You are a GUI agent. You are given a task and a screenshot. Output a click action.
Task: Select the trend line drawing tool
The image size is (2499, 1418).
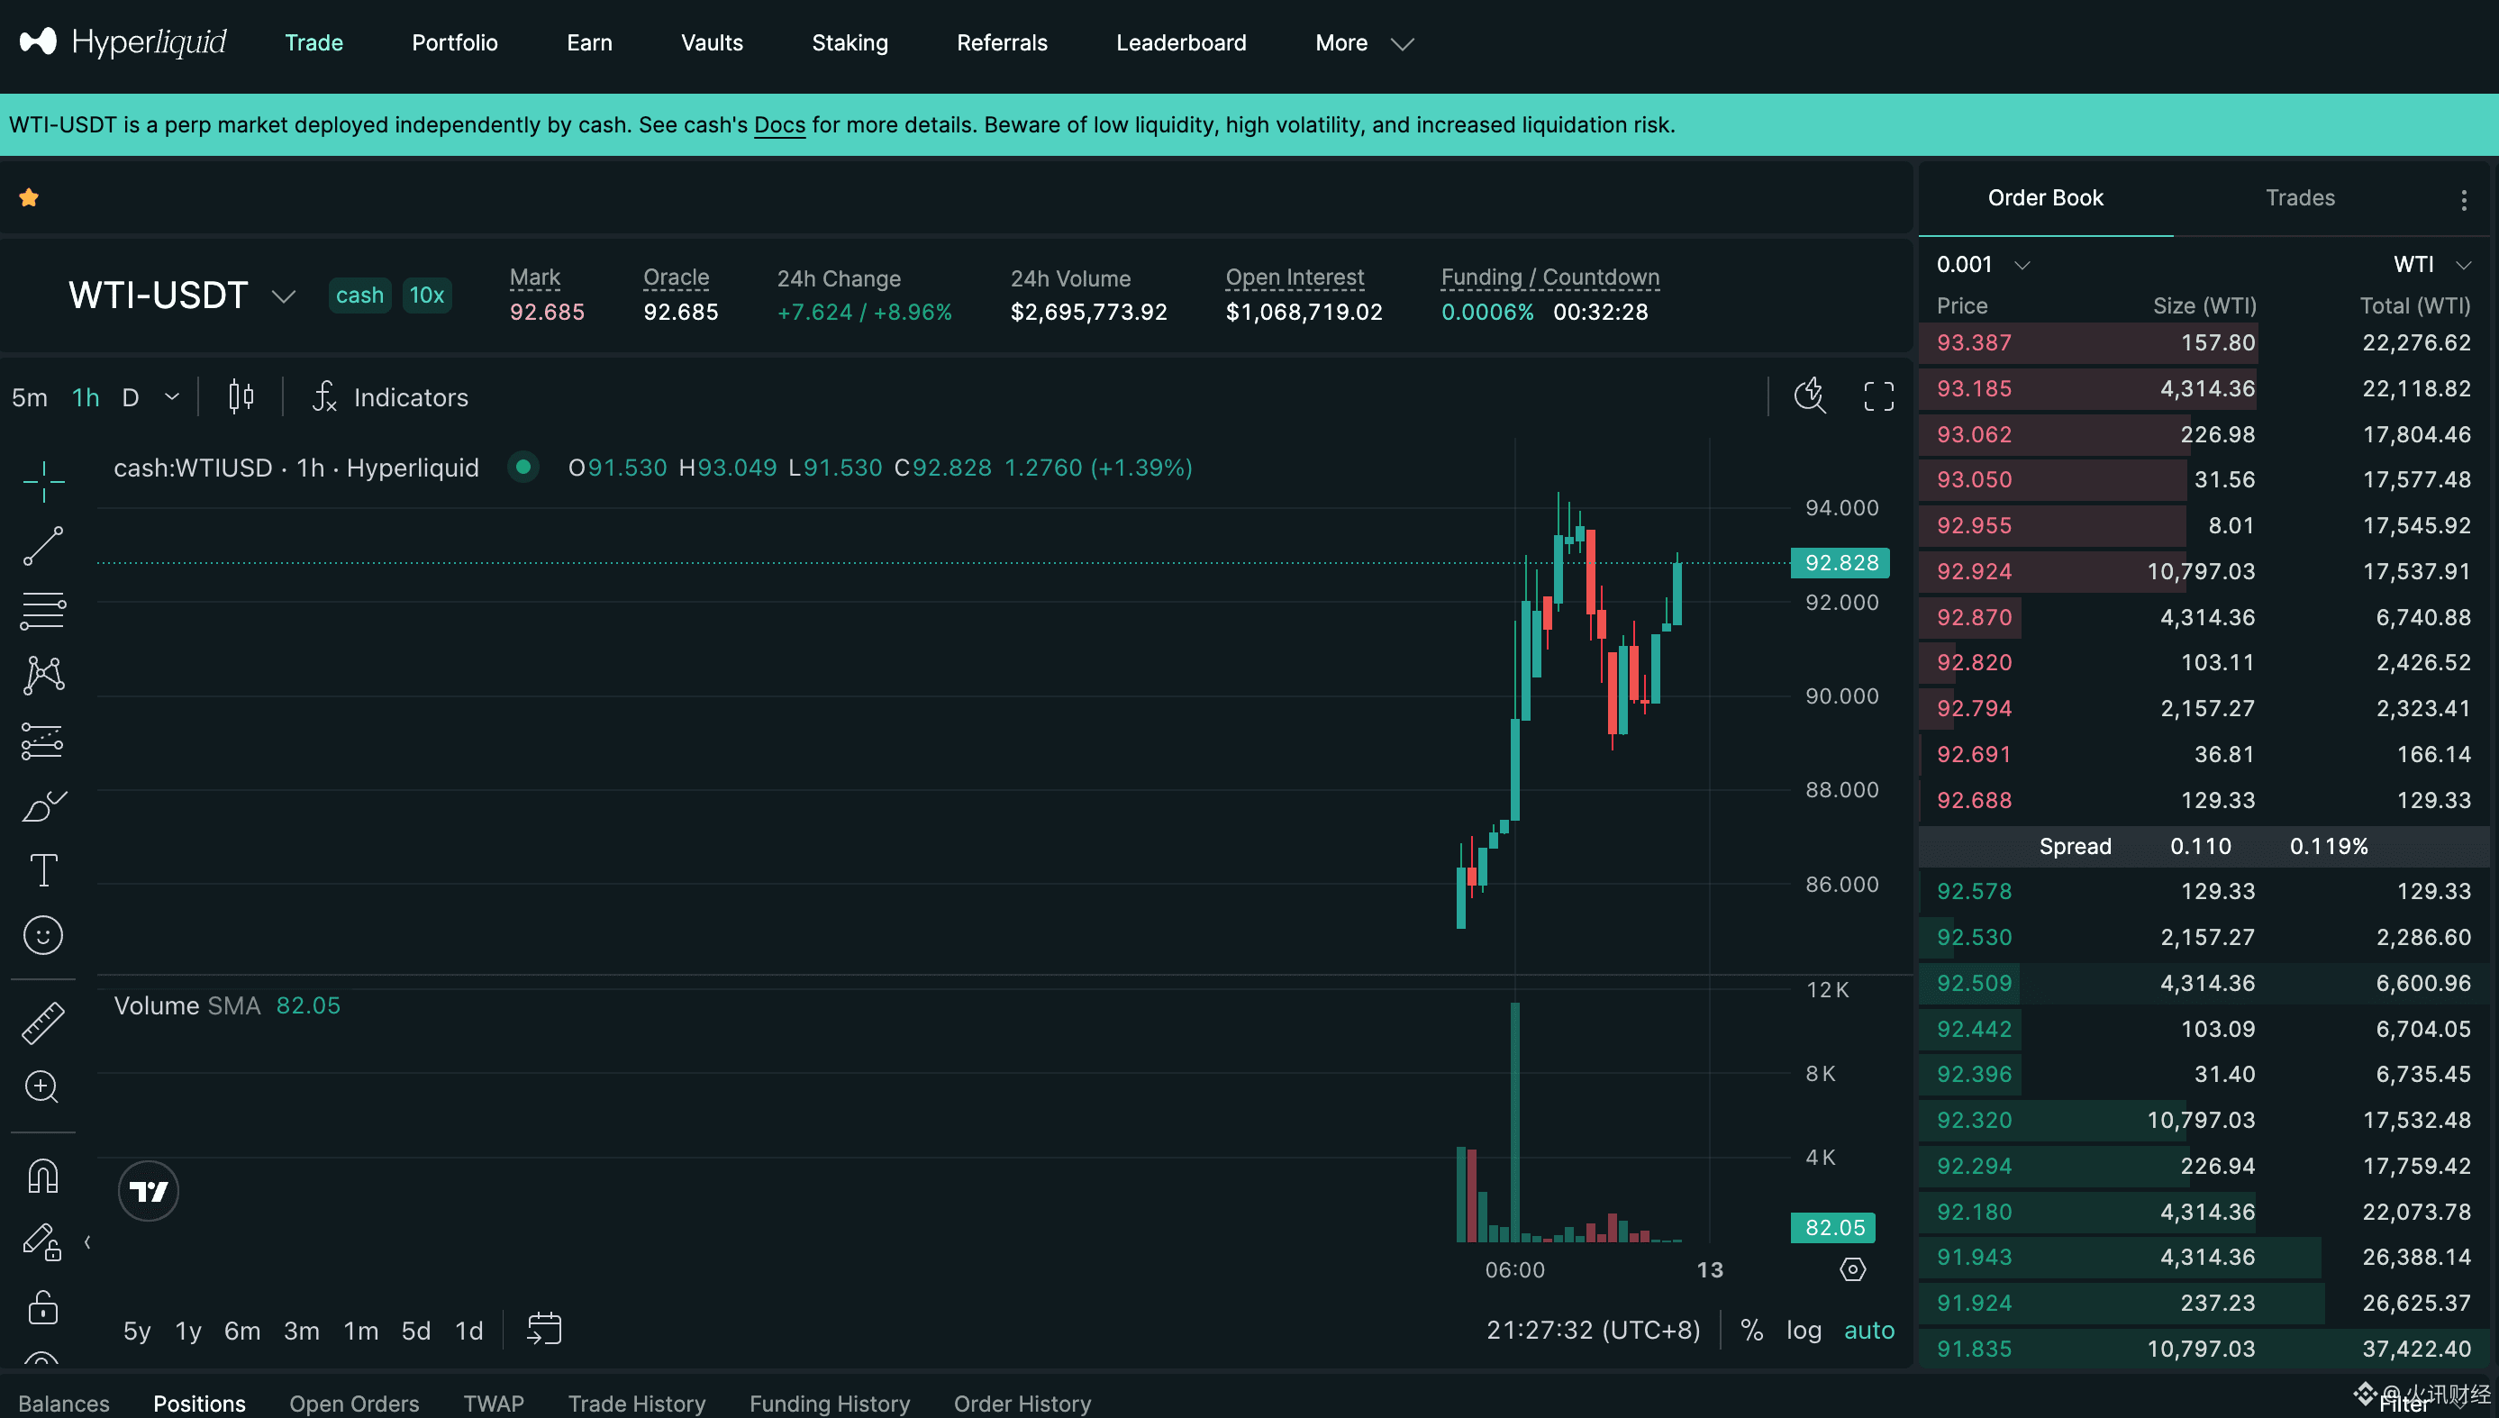tap(43, 546)
